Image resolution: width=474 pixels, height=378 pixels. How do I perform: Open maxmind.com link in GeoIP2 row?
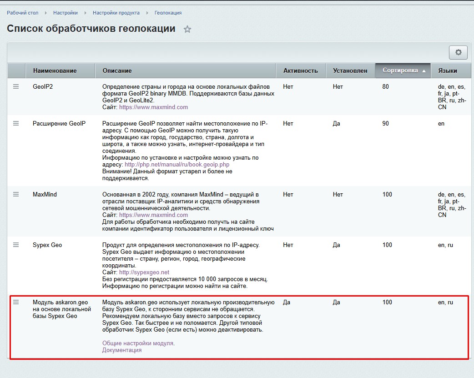tap(153, 107)
